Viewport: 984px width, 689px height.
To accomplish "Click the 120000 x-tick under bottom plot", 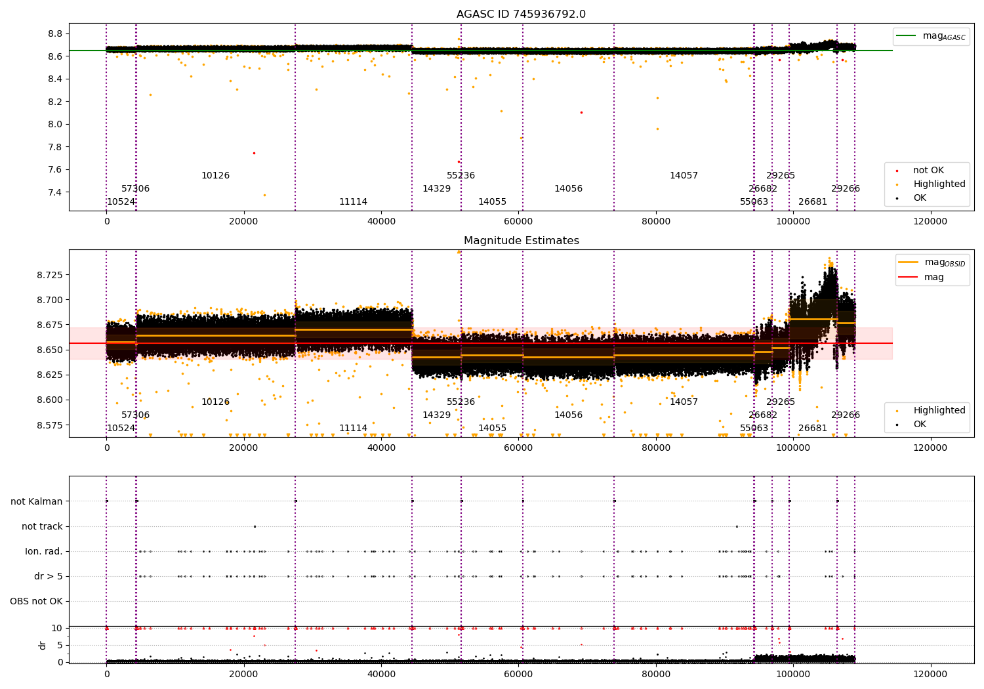I will click(930, 674).
